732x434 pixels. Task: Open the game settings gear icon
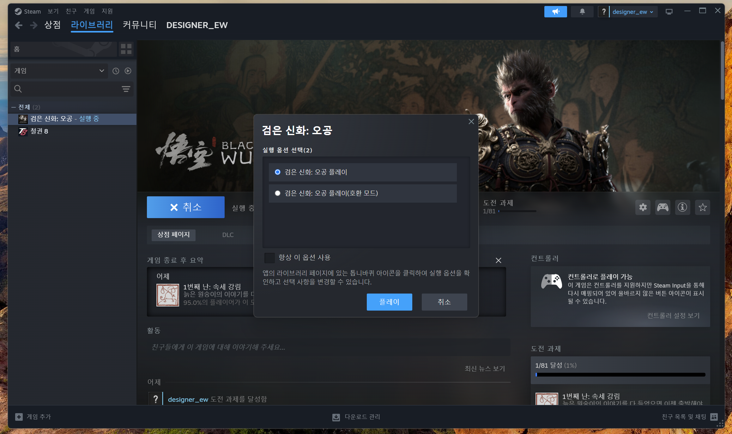click(643, 207)
